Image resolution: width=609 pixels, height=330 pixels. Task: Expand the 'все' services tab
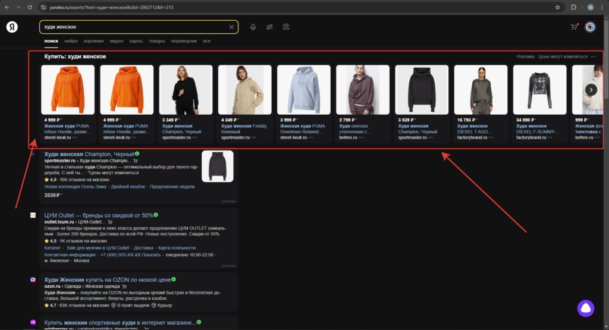(x=206, y=41)
